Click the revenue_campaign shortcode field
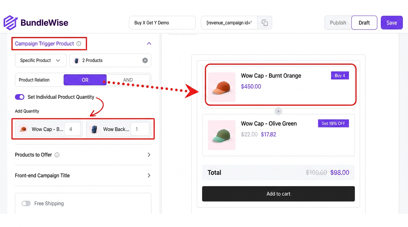Viewport: 408px width, 227px height. pyautogui.click(x=229, y=23)
